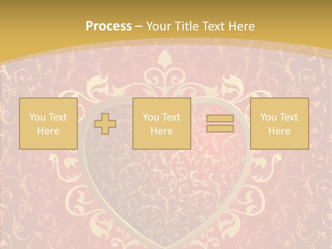Click the word "You" in the right box

[x=268, y=117]
